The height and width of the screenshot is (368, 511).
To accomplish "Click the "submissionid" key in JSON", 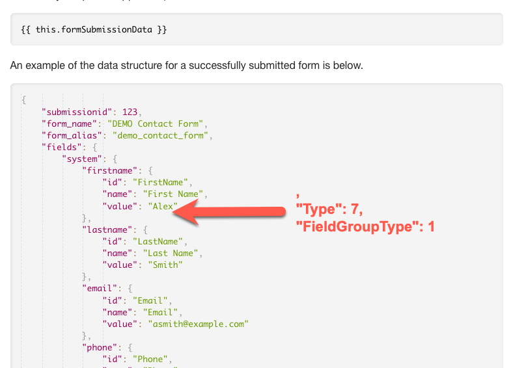I will coord(77,112).
